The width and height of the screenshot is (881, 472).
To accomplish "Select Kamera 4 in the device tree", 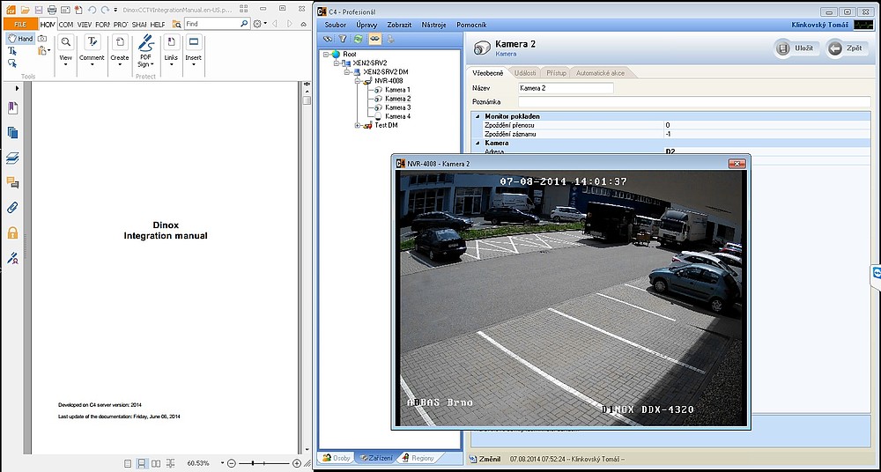I will (x=397, y=116).
